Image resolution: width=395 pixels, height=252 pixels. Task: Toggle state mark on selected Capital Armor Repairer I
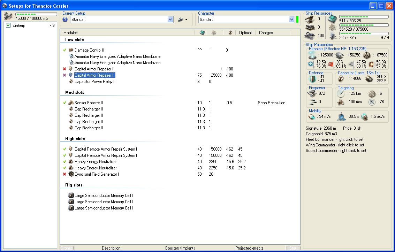tap(64, 75)
